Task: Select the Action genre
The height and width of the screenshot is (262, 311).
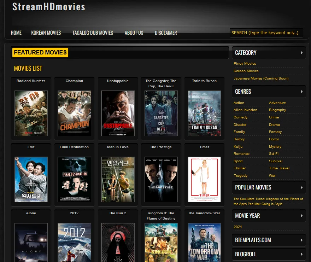Action: [239, 103]
